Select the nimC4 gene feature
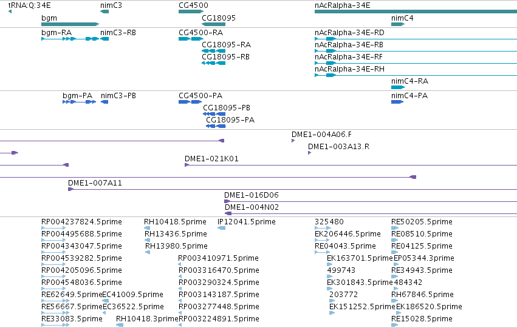 pos(398,24)
